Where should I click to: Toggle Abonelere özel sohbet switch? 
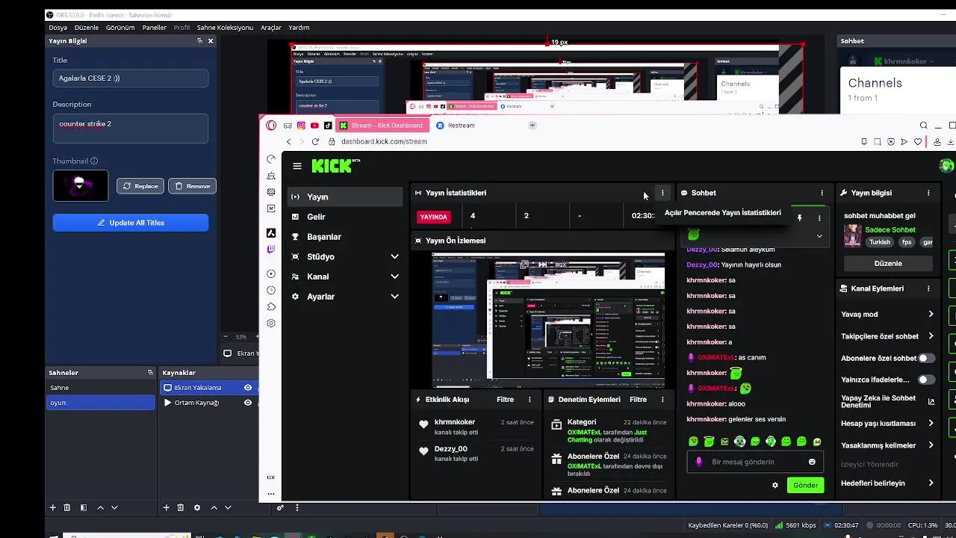(x=926, y=358)
